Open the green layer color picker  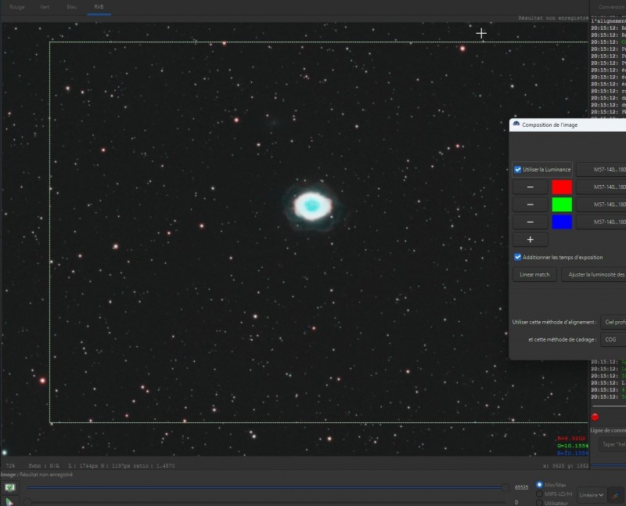562,204
